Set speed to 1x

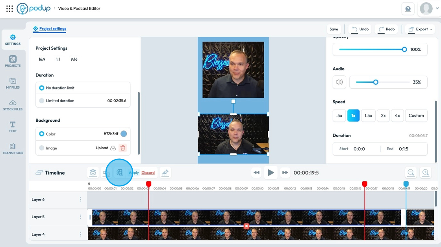pyautogui.click(x=353, y=116)
